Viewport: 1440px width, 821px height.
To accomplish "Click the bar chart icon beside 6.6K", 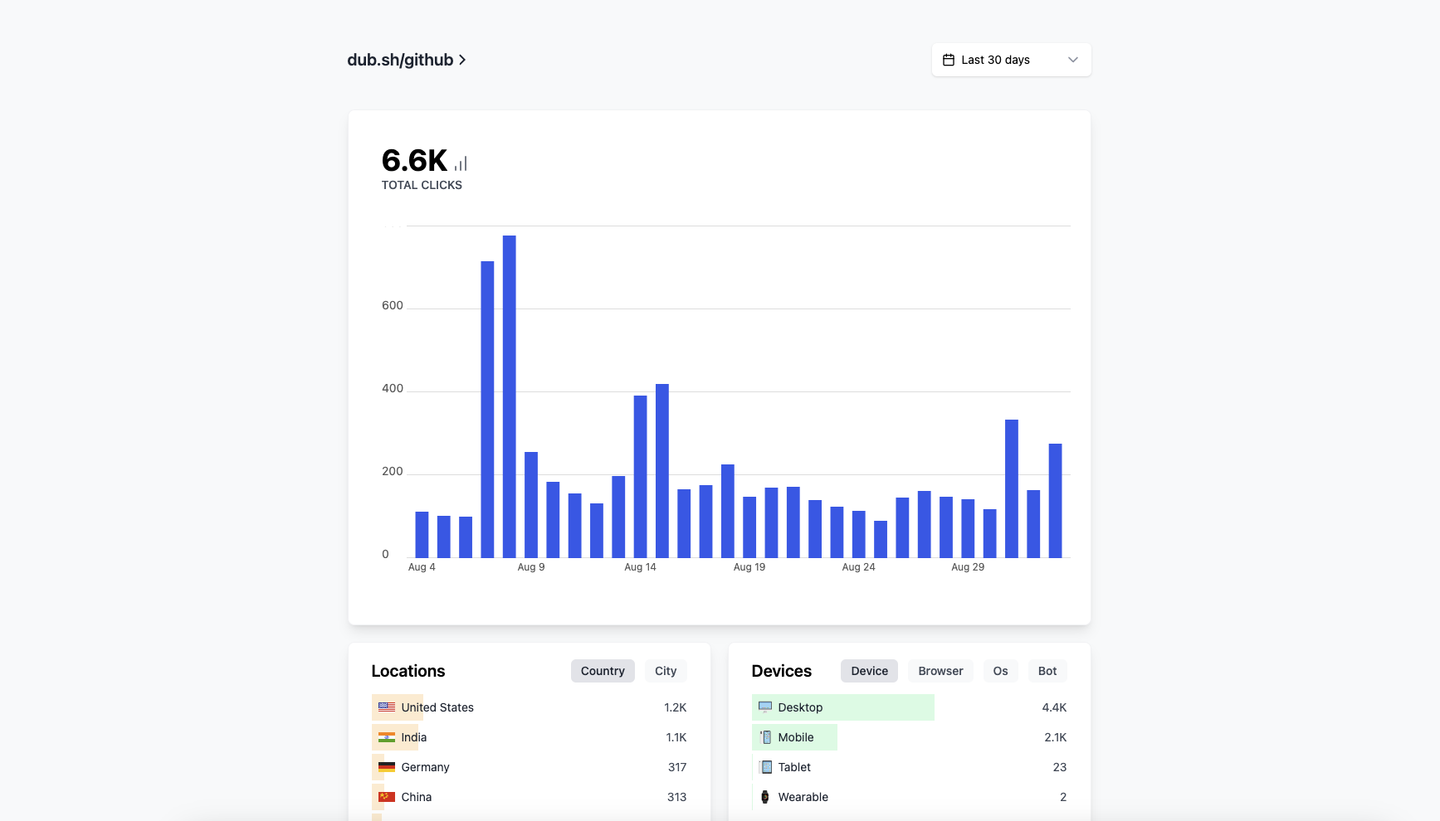I will 461,163.
